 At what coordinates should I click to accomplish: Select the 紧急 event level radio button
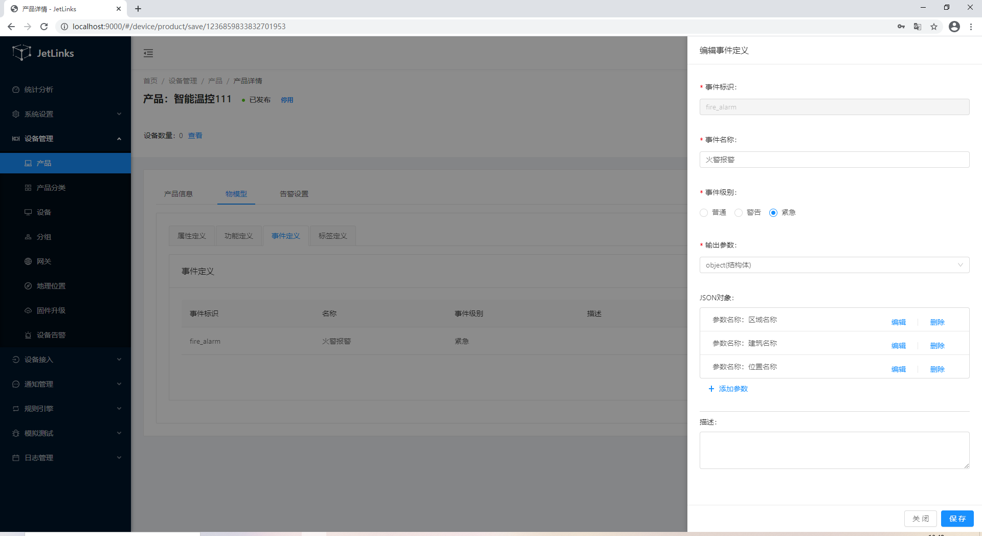pos(773,212)
